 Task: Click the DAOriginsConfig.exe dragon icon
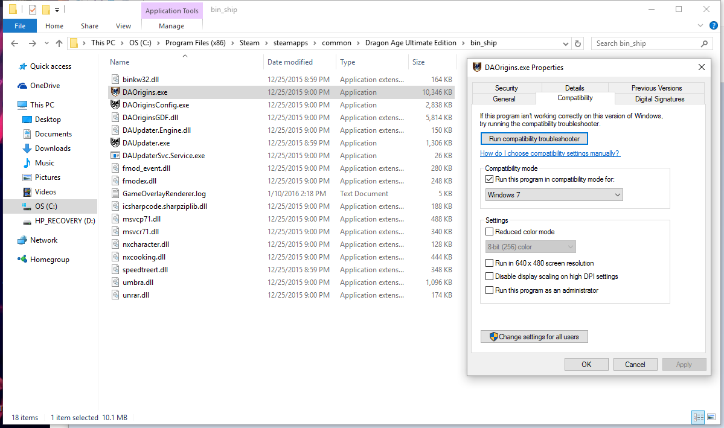pyautogui.click(x=115, y=105)
